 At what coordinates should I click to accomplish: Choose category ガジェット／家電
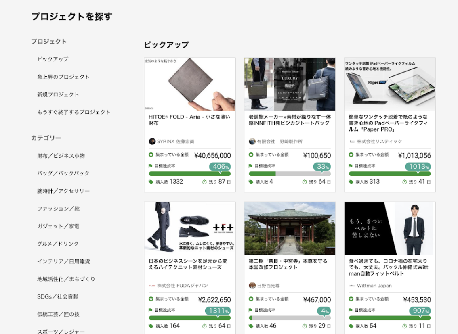tap(58, 226)
